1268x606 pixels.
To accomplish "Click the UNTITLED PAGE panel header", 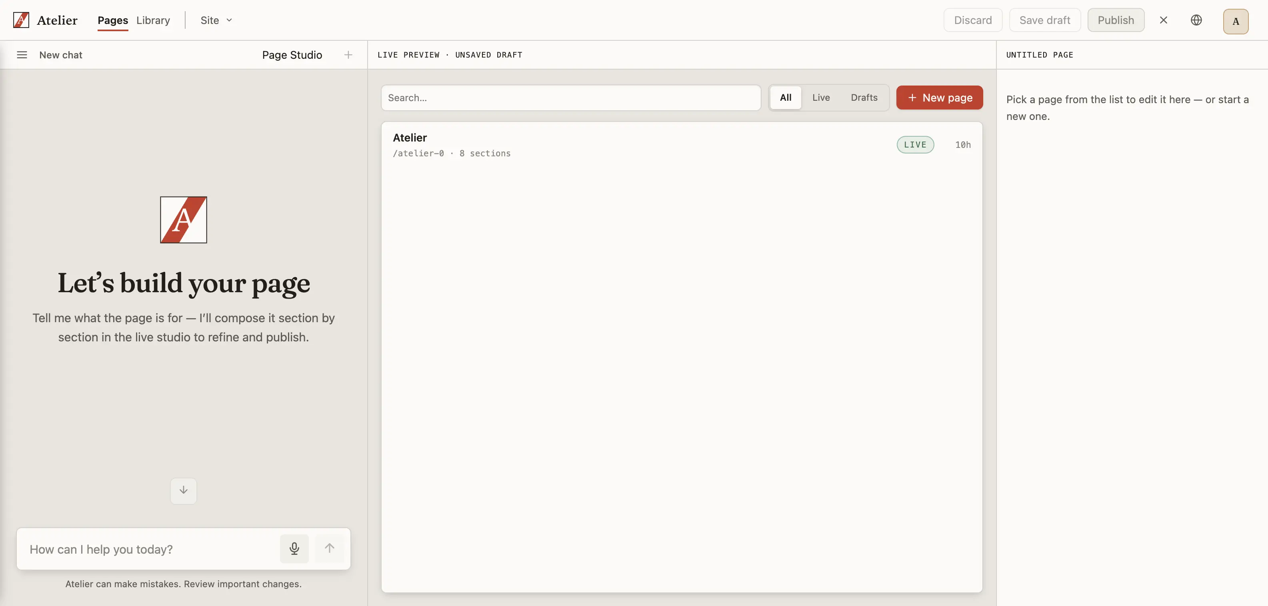I will pyautogui.click(x=1040, y=55).
